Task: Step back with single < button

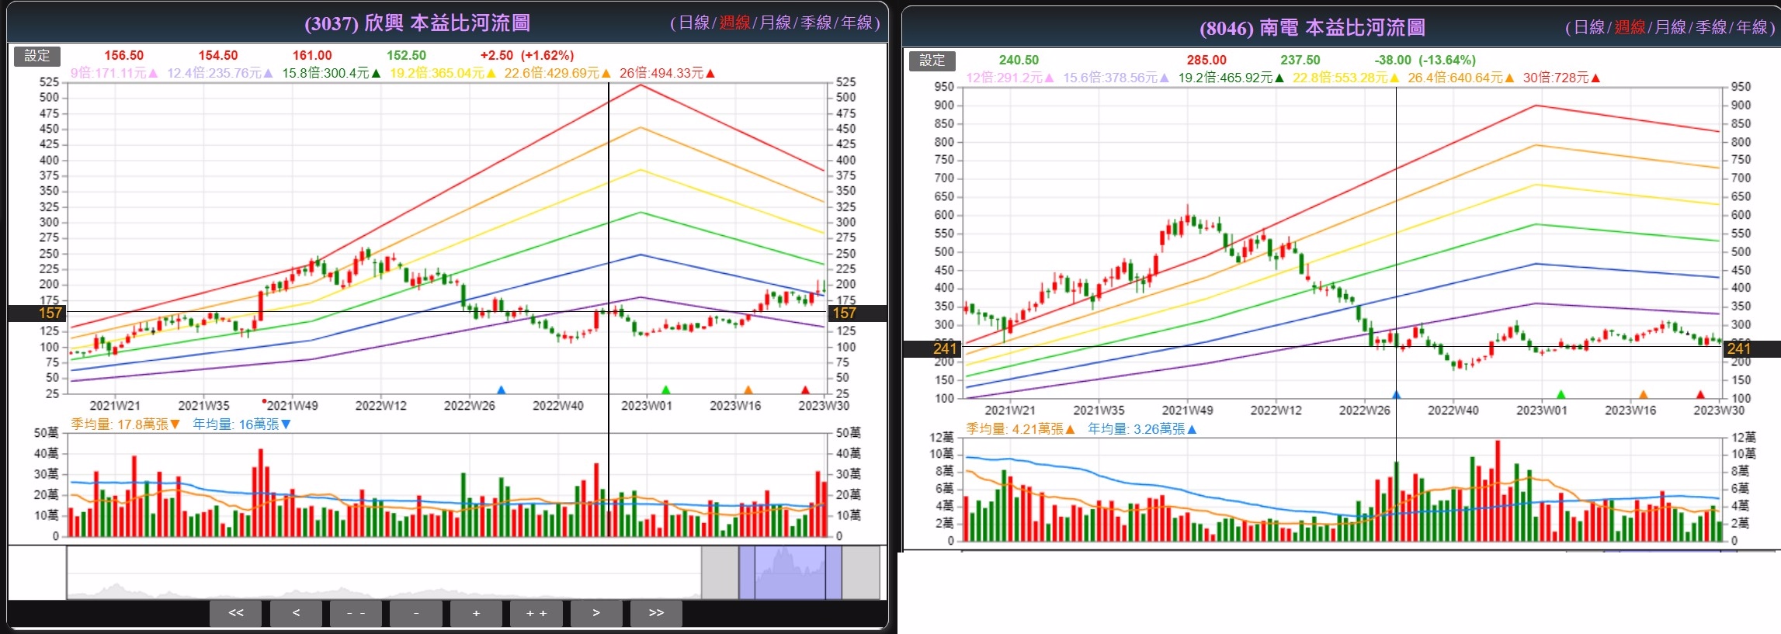Action: tap(296, 613)
